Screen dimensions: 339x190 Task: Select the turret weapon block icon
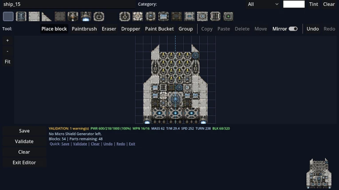[99, 16]
